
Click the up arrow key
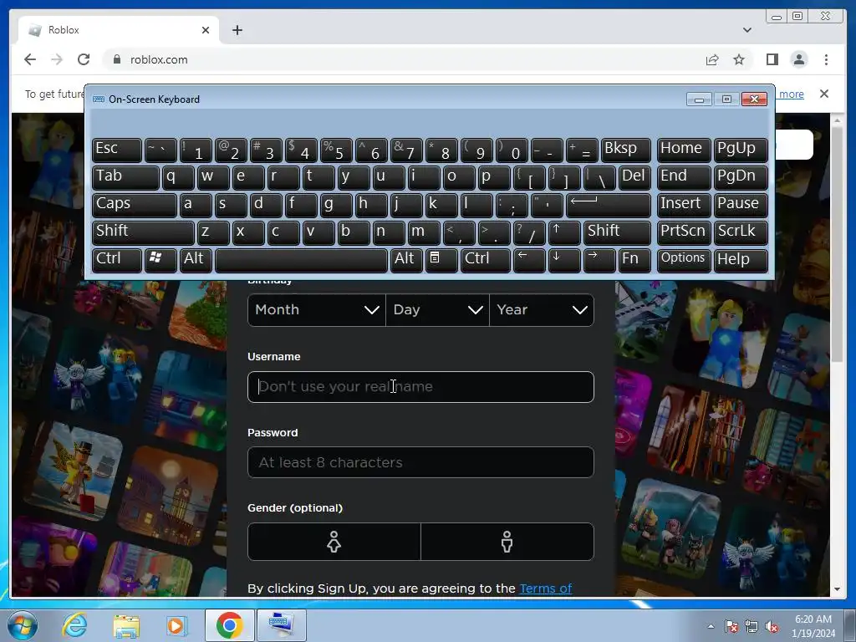[x=564, y=232]
